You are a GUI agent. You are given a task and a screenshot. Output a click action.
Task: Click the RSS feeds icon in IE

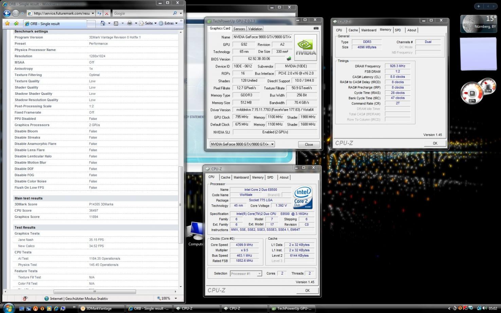(x=116, y=23)
